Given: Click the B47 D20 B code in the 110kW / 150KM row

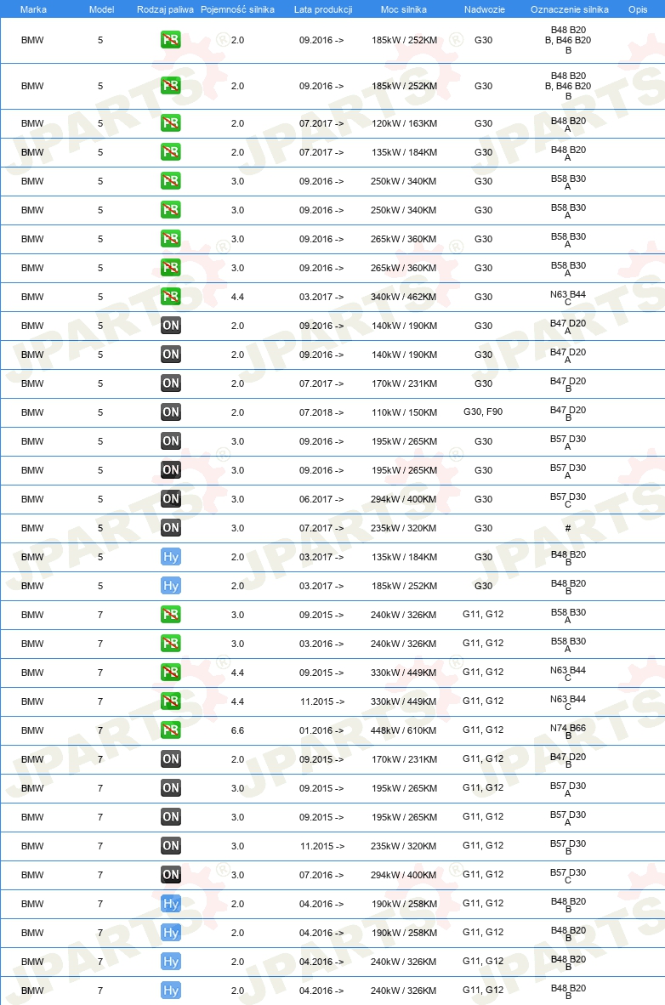Looking at the screenshot, I should tap(568, 413).
